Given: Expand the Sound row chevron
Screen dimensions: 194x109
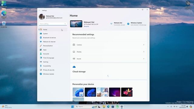Looking at the screenshot, I should (x=144, y=58).
